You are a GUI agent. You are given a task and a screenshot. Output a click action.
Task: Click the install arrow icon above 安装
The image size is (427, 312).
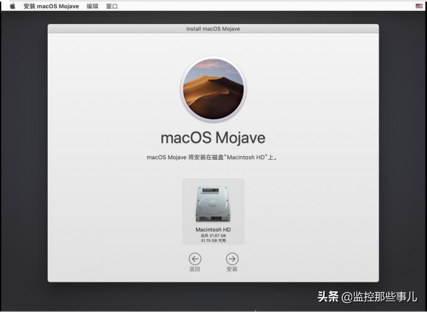[232, 259]
